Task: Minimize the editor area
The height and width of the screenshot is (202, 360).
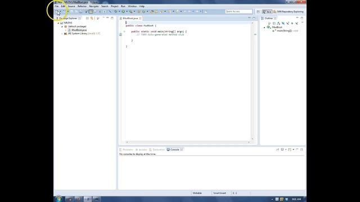Action: pos(249,18)
